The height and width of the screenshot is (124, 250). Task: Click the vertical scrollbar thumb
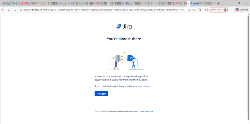248,67
